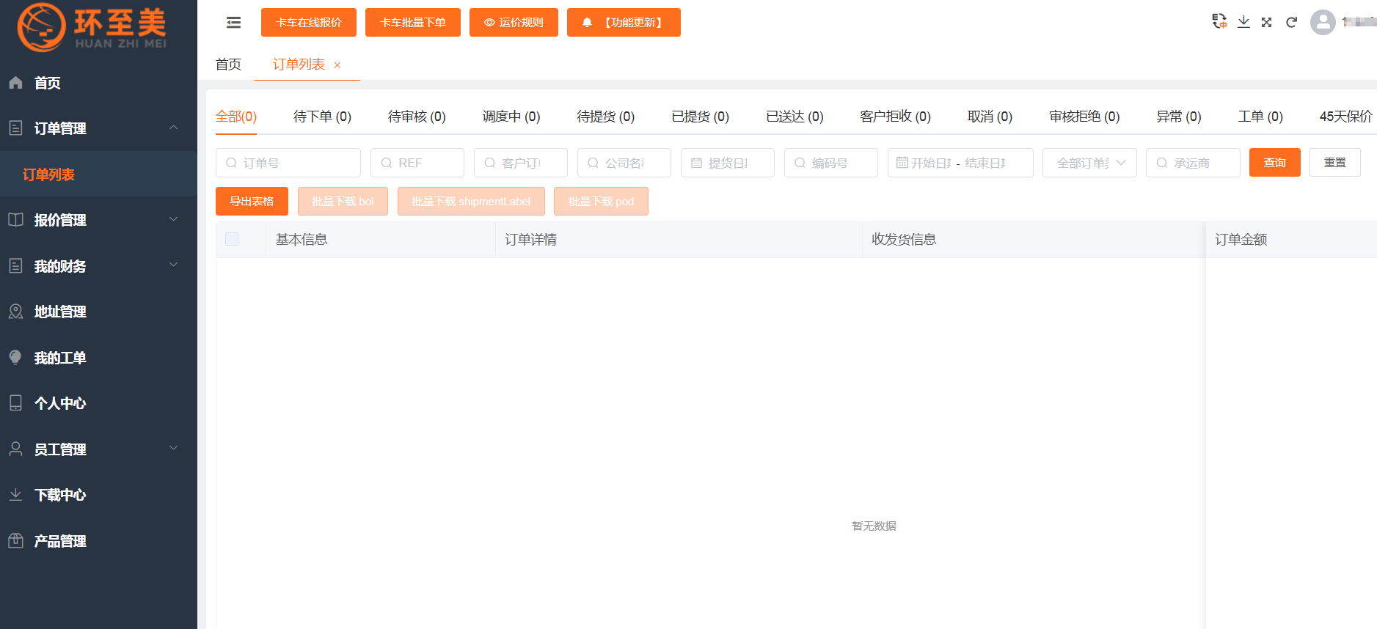
Task: Switch to the 待下单 (0) tab
Action: coord(322,117)
